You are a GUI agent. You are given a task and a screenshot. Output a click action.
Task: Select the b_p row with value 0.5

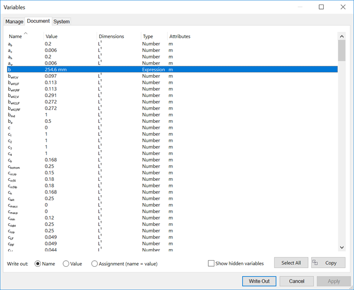coord(172,121)
